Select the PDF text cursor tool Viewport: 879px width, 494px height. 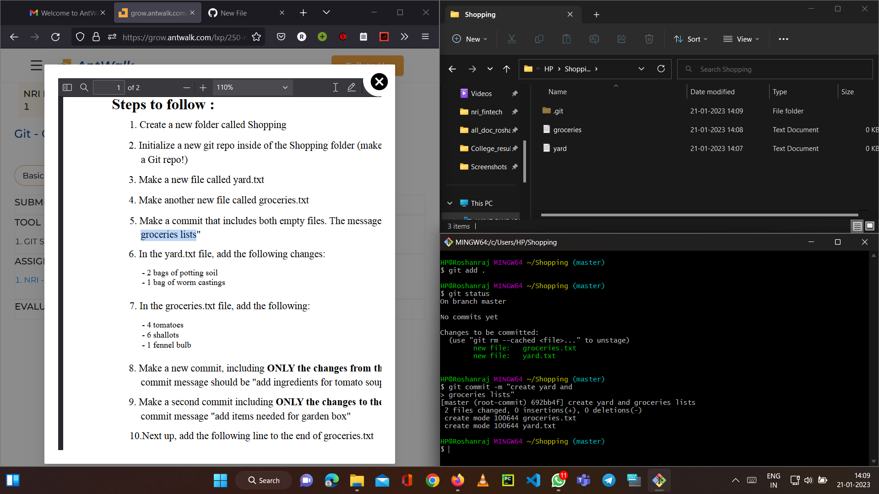click(x=335, y=87)
